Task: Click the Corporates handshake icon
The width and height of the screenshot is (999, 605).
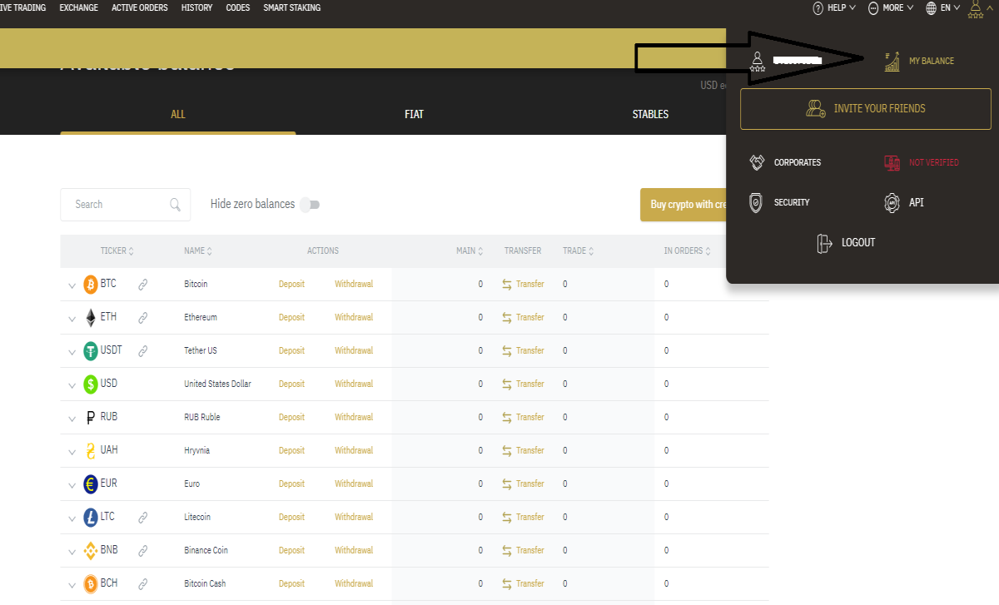Action: (757, 162)
